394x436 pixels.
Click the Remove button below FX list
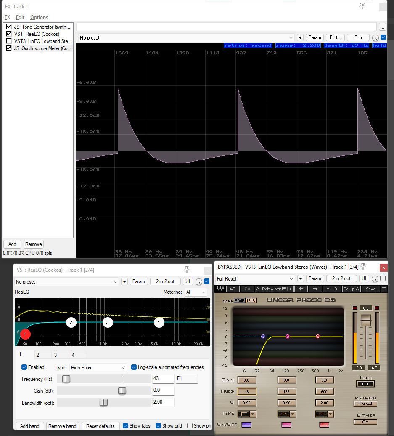point(34,244)
